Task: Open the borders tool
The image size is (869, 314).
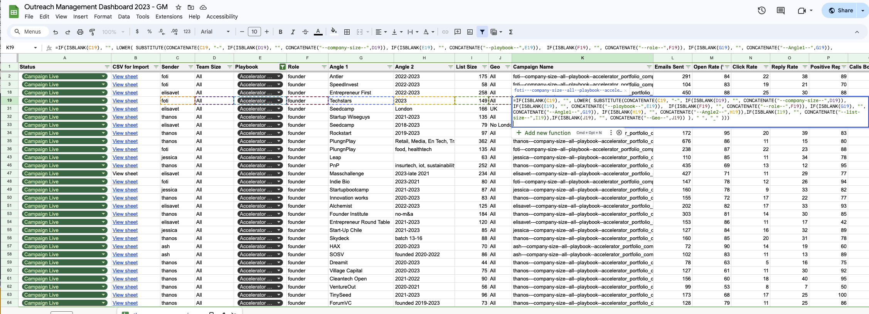Action: 347,32
